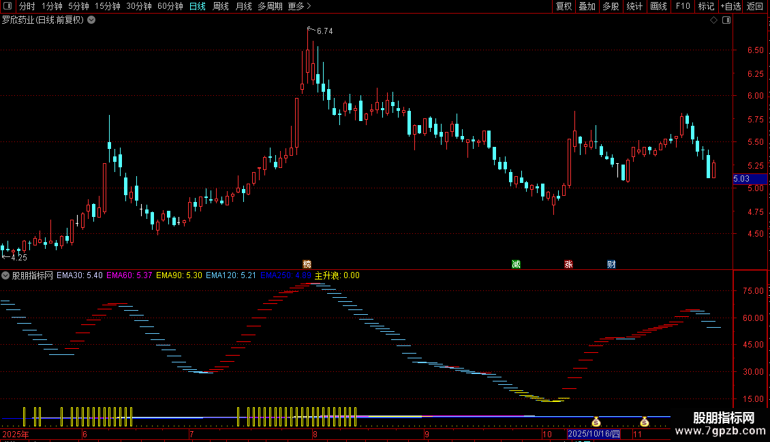Viewport: 770px width, 442px height.
Task: Open F10 company information
Action: (683, 6)
